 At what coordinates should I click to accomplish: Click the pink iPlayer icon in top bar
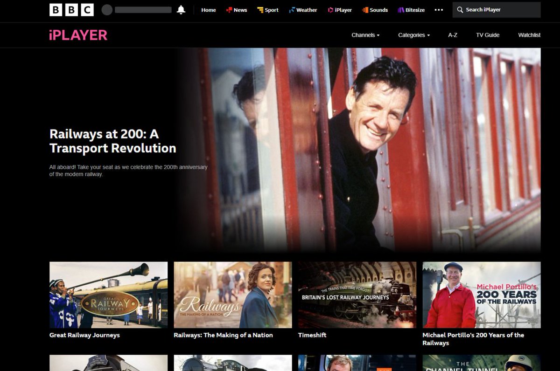click(330, 10)
